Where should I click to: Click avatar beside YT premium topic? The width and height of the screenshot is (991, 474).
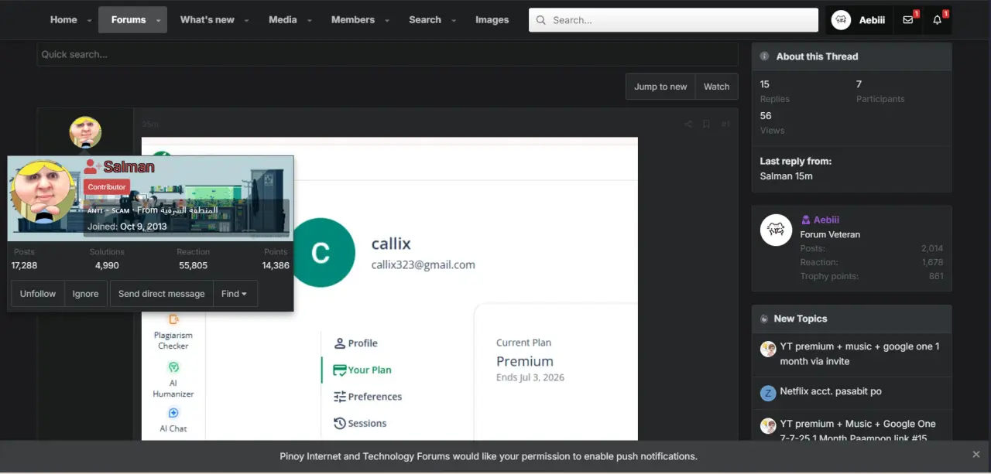768,349
